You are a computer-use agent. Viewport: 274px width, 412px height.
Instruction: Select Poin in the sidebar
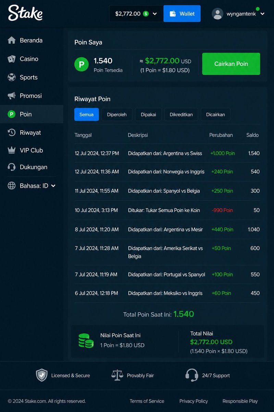32,114
